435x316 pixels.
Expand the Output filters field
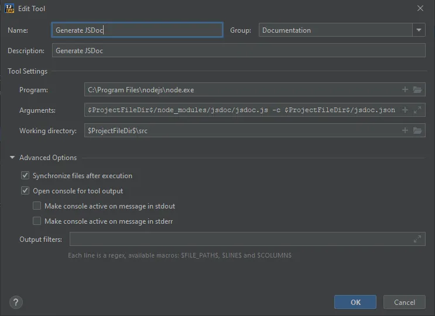tap(417, 239)
